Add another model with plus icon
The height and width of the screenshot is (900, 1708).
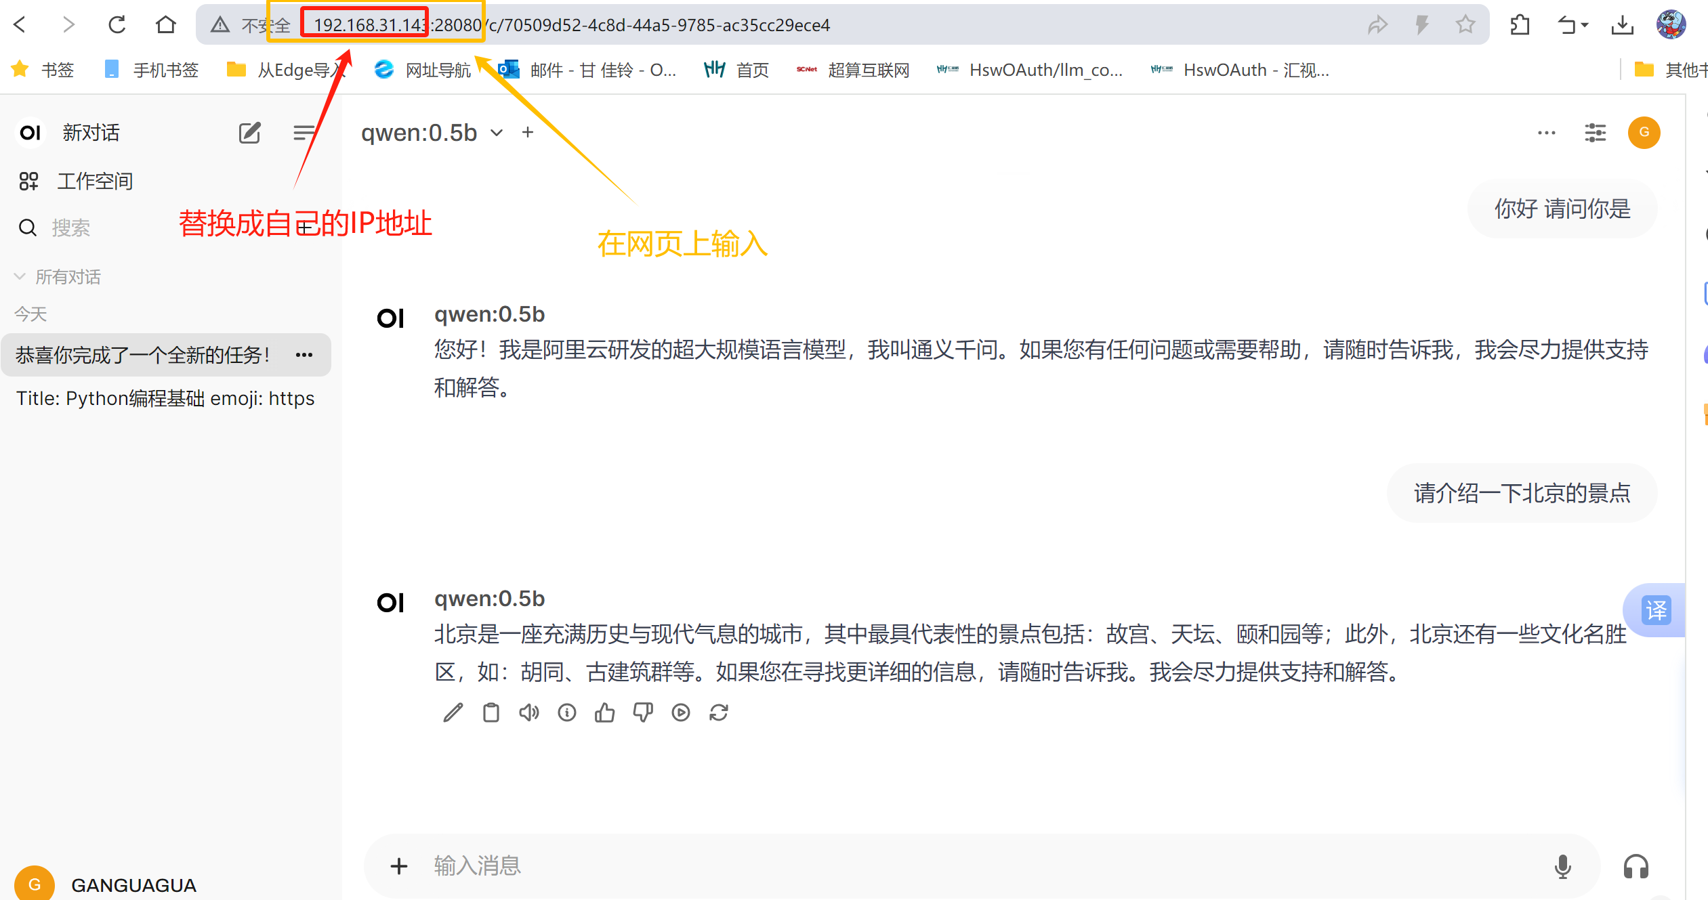coord(528,133)
